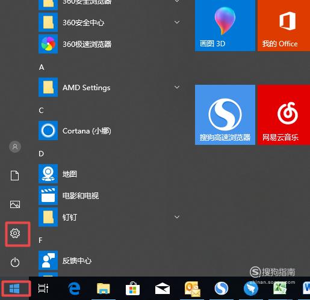
Task: Open Sogou browser from the taskbar
Action: click(x=222, y=289)
